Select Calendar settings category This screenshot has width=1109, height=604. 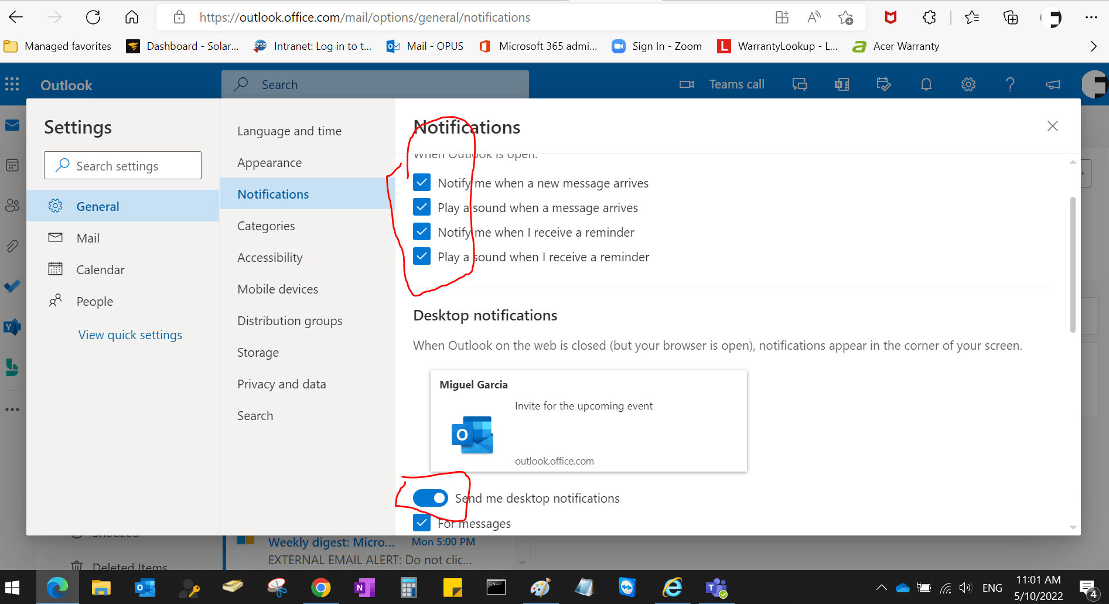pyautogui.click(x=123, y=269)
